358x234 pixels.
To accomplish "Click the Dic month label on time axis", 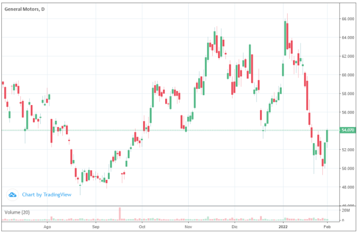I will [x=234, y=227].
